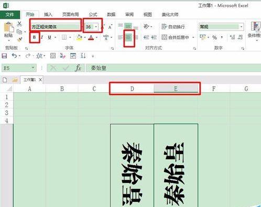Switch to 公式 (Formulas) tab
Screen dimensions: 261x207
pyautogui.click(x=93, y=15)
